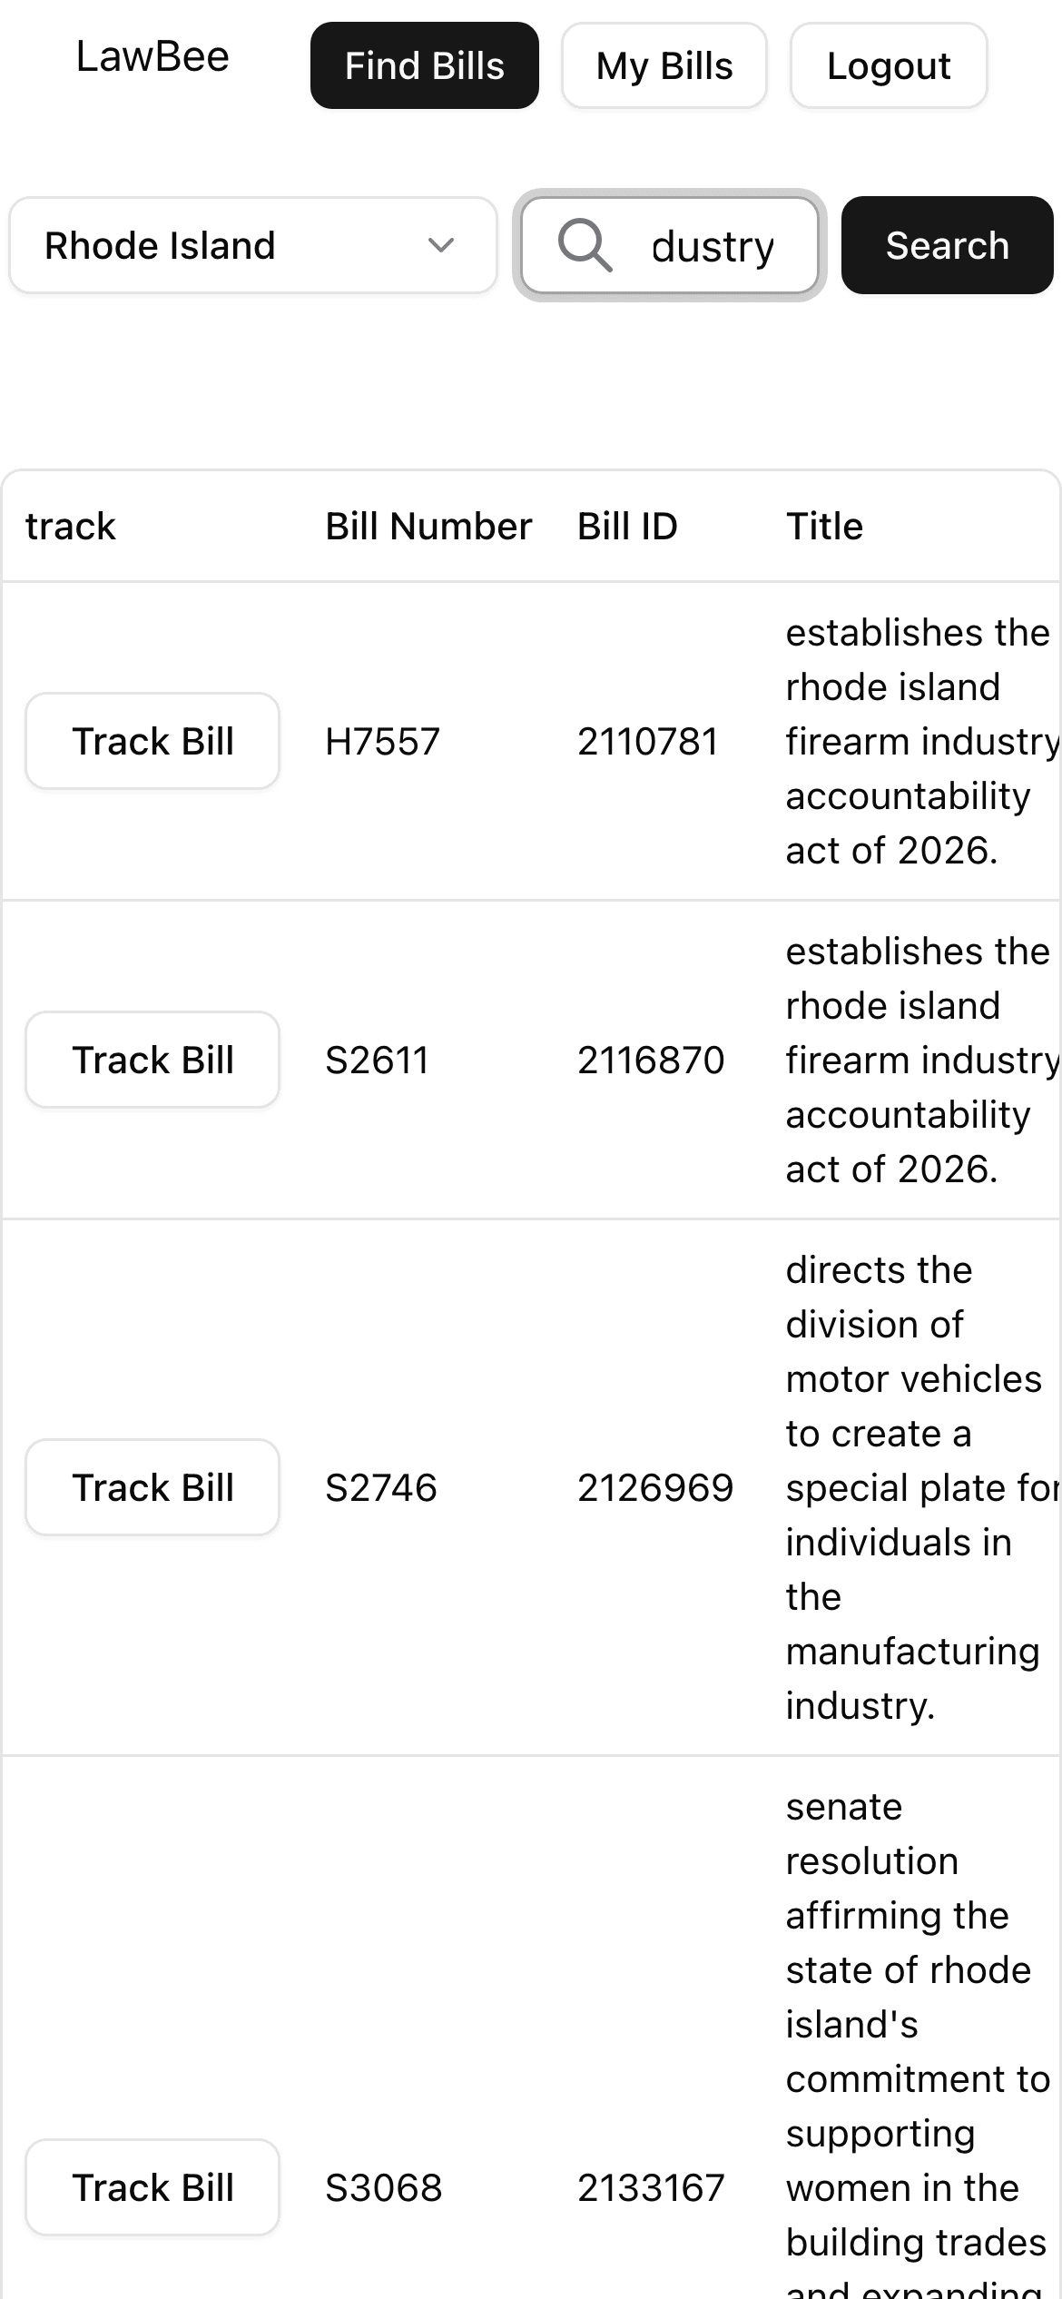Click the magnifying glass search icon

click(584, 245)
